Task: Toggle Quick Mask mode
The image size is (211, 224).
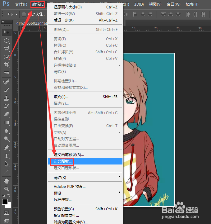Action: [x=7, y=213]
